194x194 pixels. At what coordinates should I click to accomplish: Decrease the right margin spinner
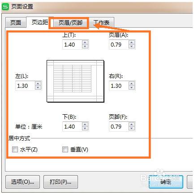(132, 88)
